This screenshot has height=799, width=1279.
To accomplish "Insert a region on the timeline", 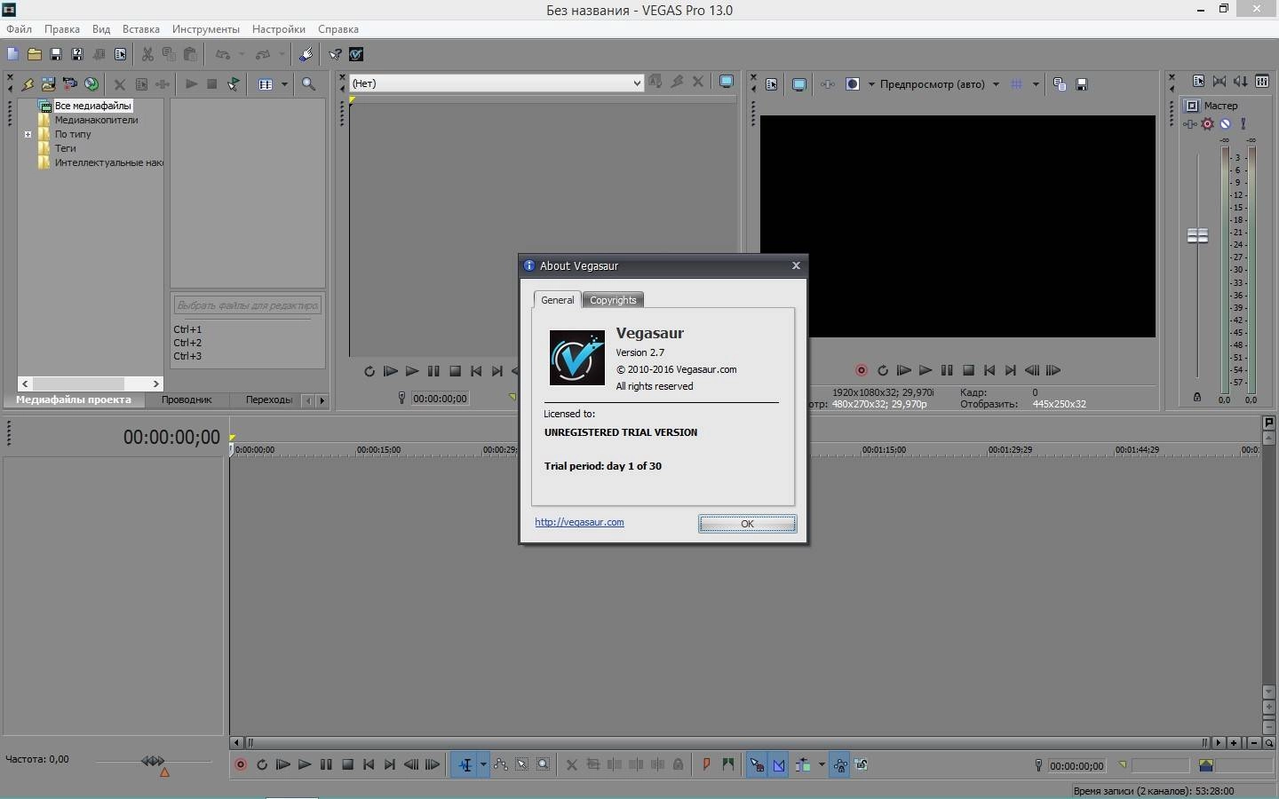I will 728,764.
